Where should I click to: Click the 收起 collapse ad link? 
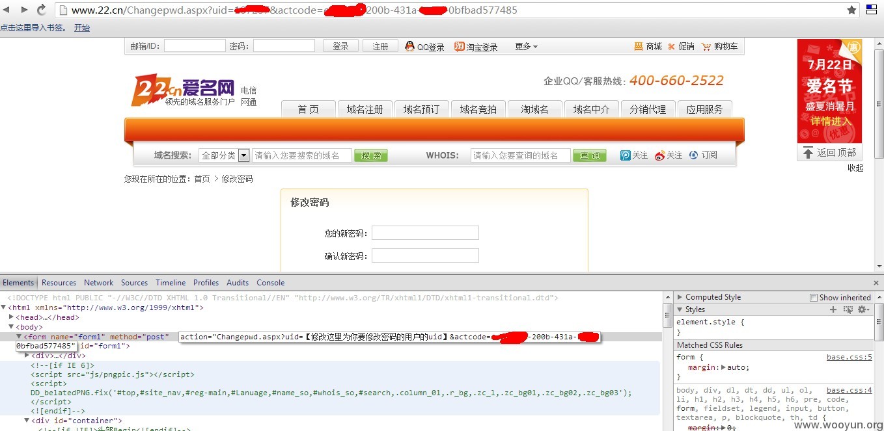coord(855,168)
